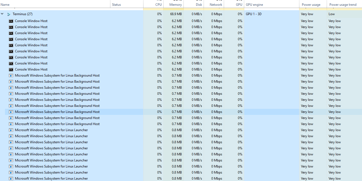
Task: Click the first WSL Background Host icon
Action: [x=11, y=75]
